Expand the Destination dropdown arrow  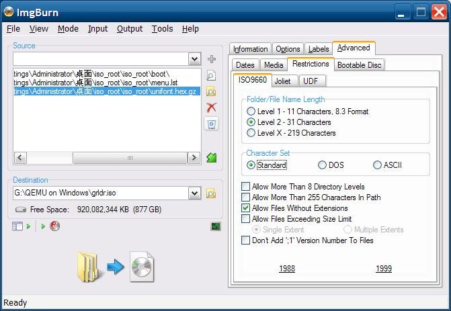coord(194,193)
